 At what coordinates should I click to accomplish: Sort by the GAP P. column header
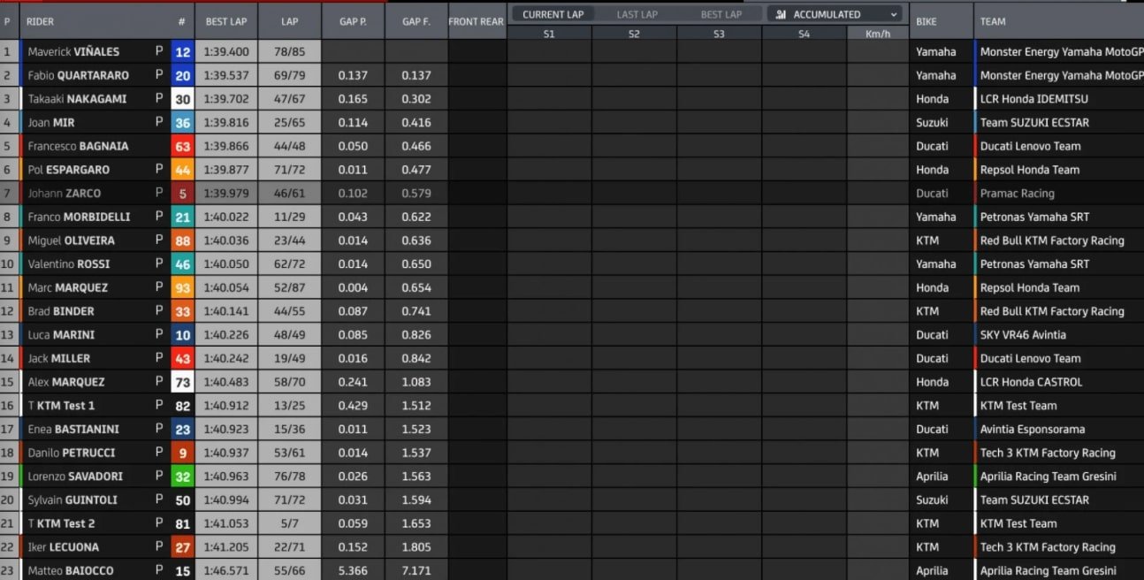click(x=353, y=21)
